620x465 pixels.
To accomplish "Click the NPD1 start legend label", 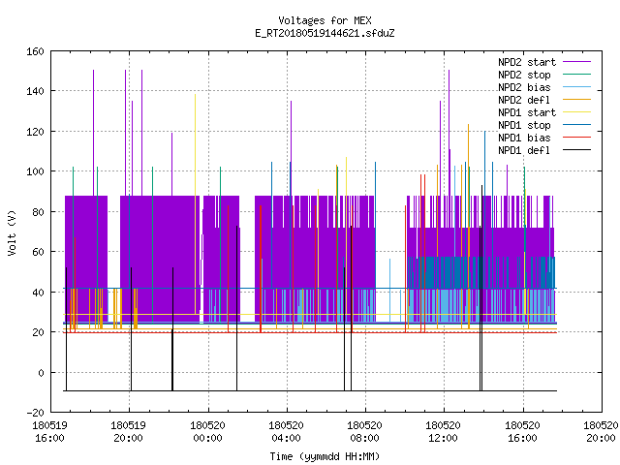I will 527,112.
